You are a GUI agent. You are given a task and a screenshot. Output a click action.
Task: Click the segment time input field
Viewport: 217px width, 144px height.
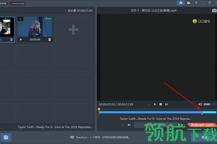[x=156, y=125]
